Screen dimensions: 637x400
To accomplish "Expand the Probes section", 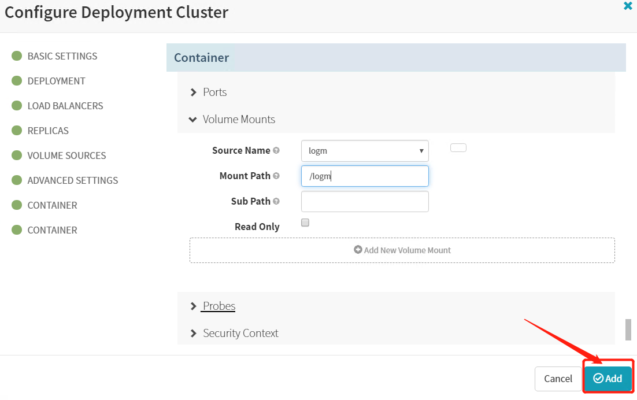I will tap(218, 306).
